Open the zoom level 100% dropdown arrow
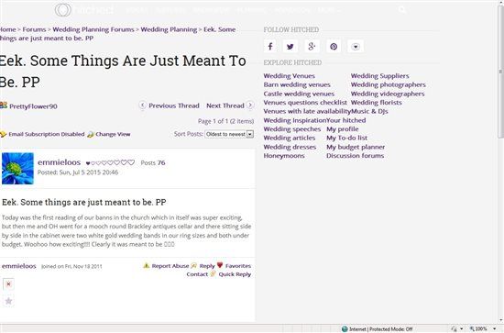 tap(495, 328)
